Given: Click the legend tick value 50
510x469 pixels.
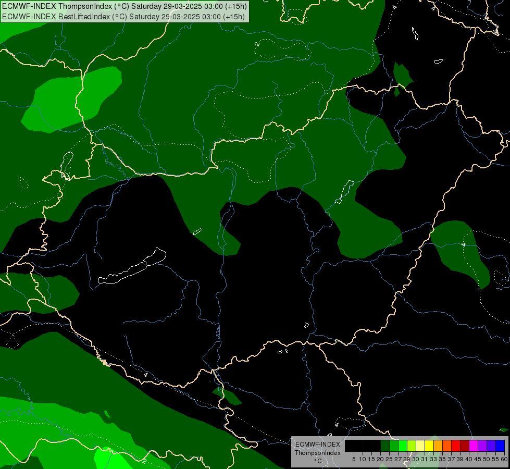Looking at the screenshot, I should click(487, 459).
